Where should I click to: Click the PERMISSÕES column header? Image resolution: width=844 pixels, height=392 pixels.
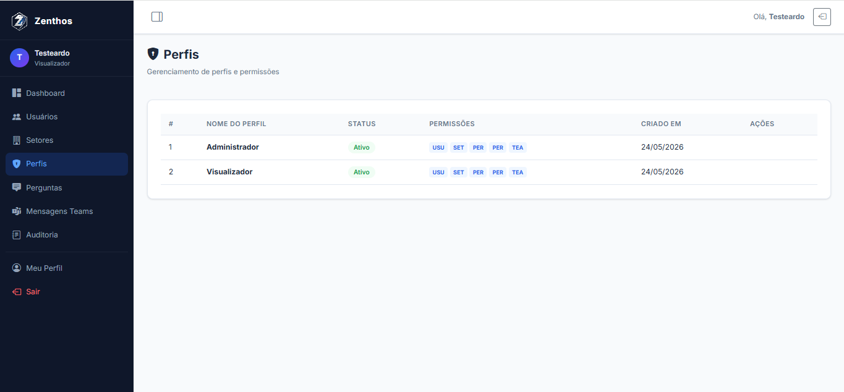pos(452,124)
